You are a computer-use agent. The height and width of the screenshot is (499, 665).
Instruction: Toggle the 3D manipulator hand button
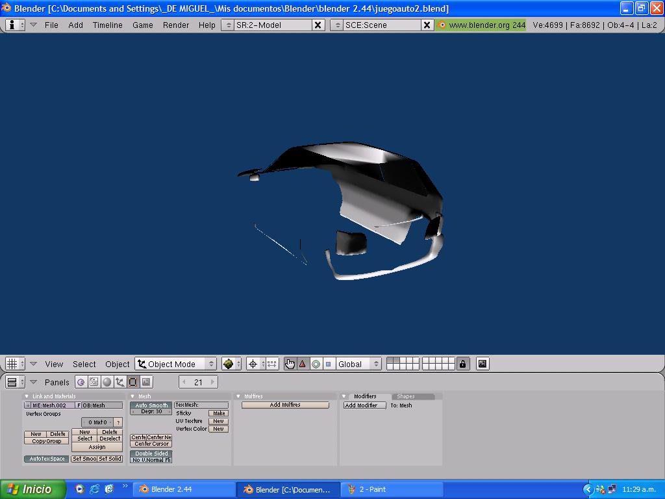click(x=290, y=364)
